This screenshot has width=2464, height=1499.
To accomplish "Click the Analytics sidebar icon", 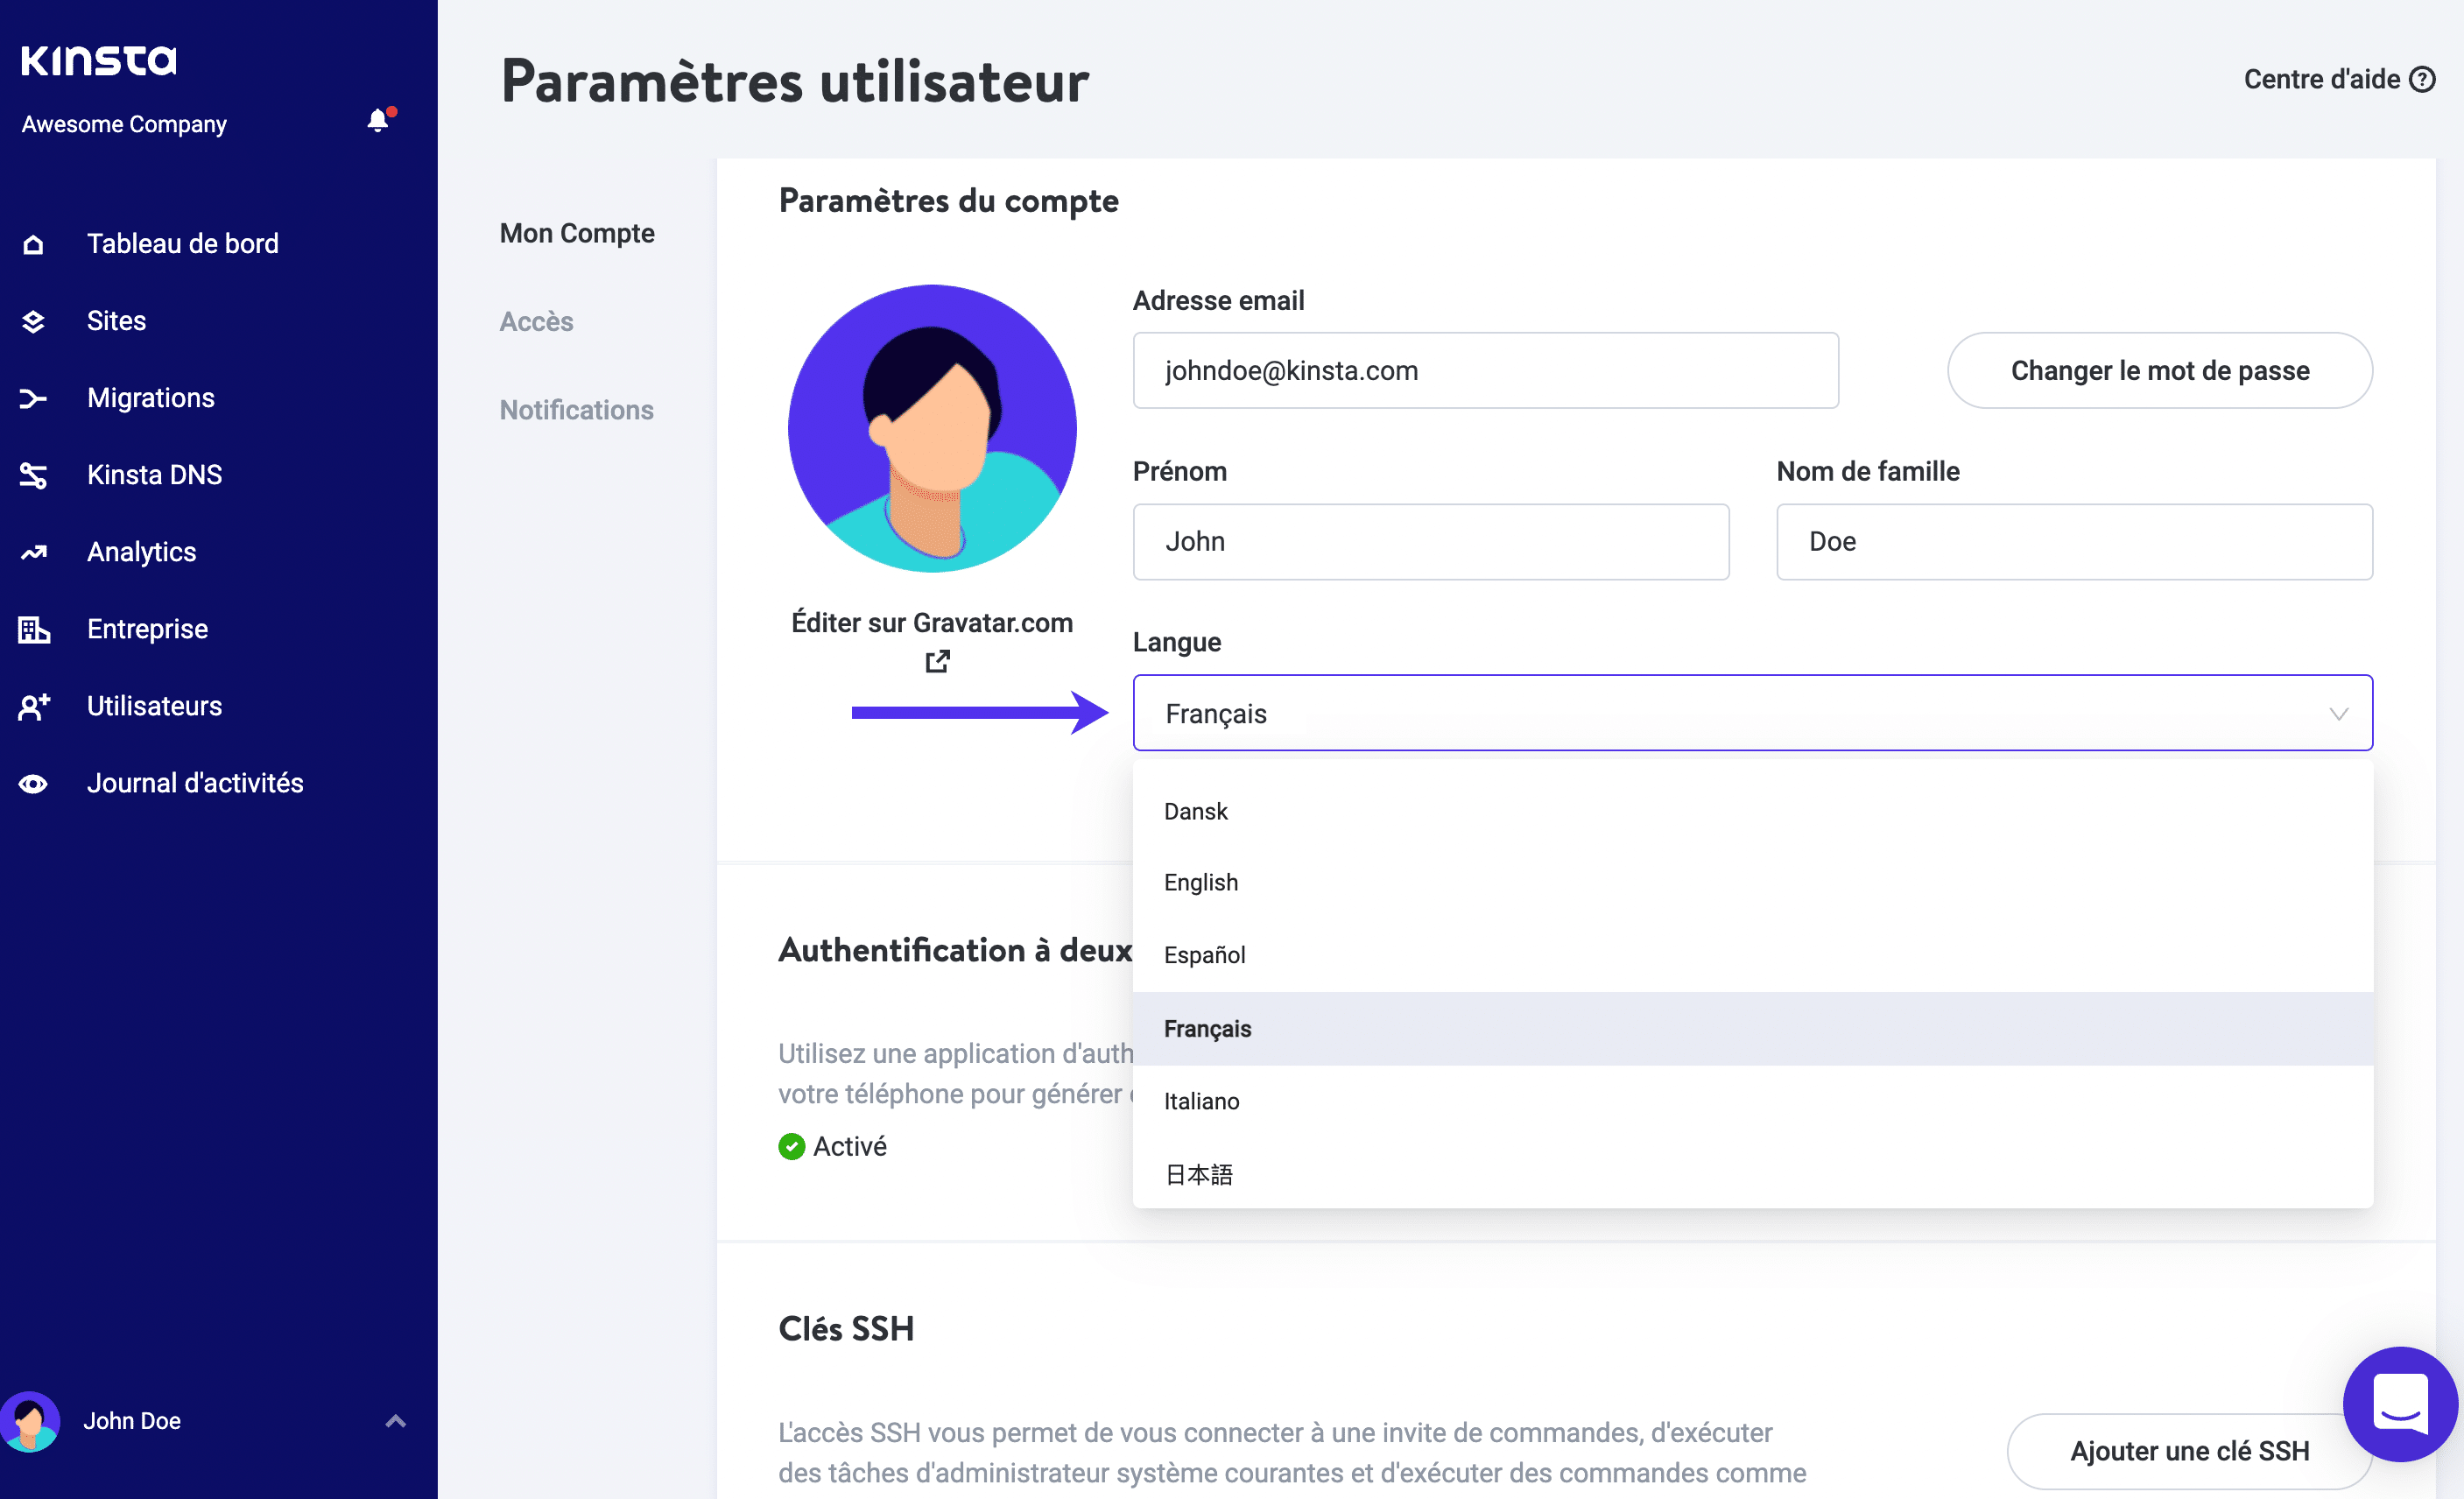I will [35, 551].
